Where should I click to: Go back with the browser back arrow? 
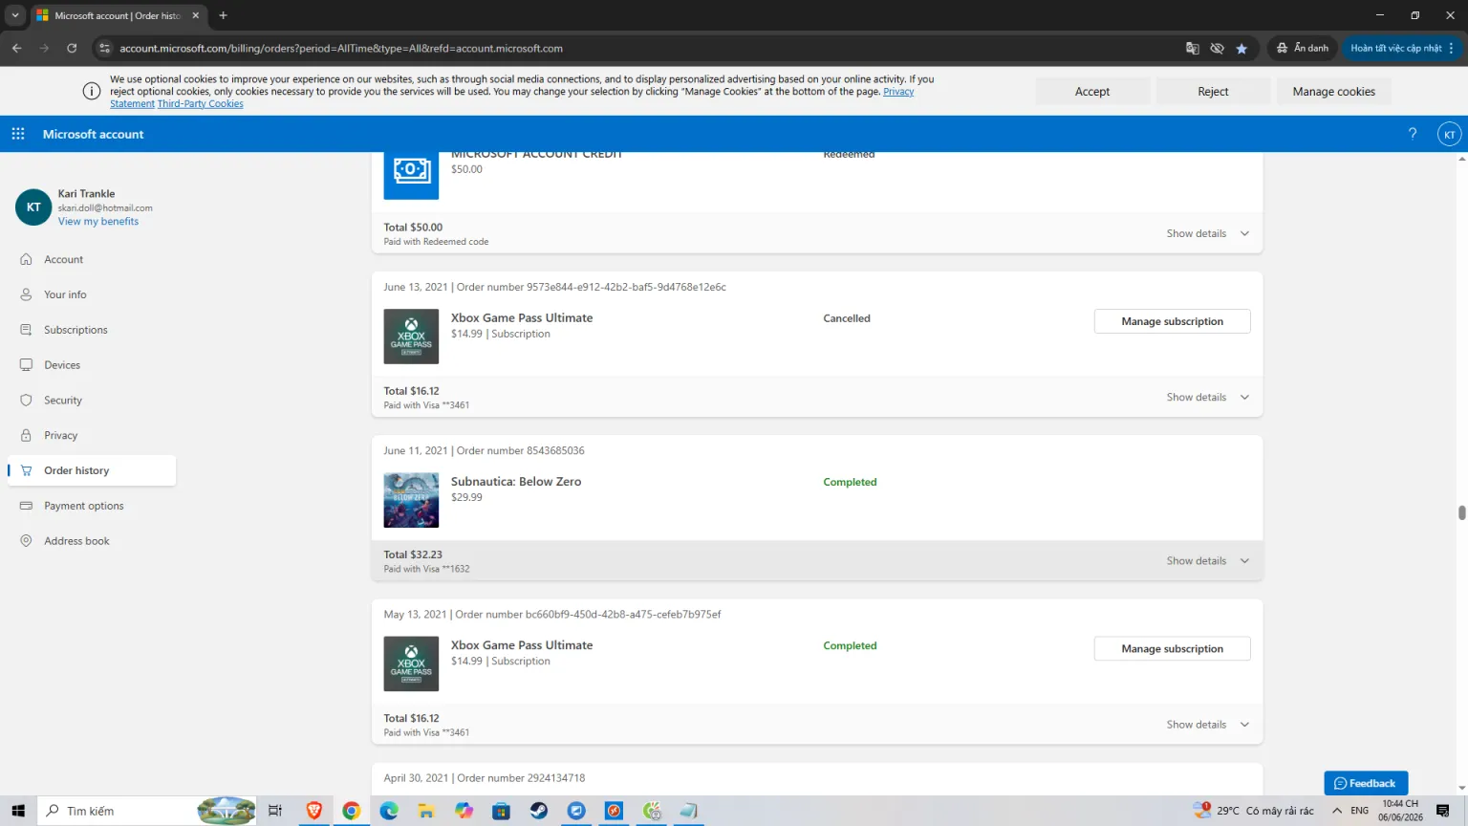[17, 48]
